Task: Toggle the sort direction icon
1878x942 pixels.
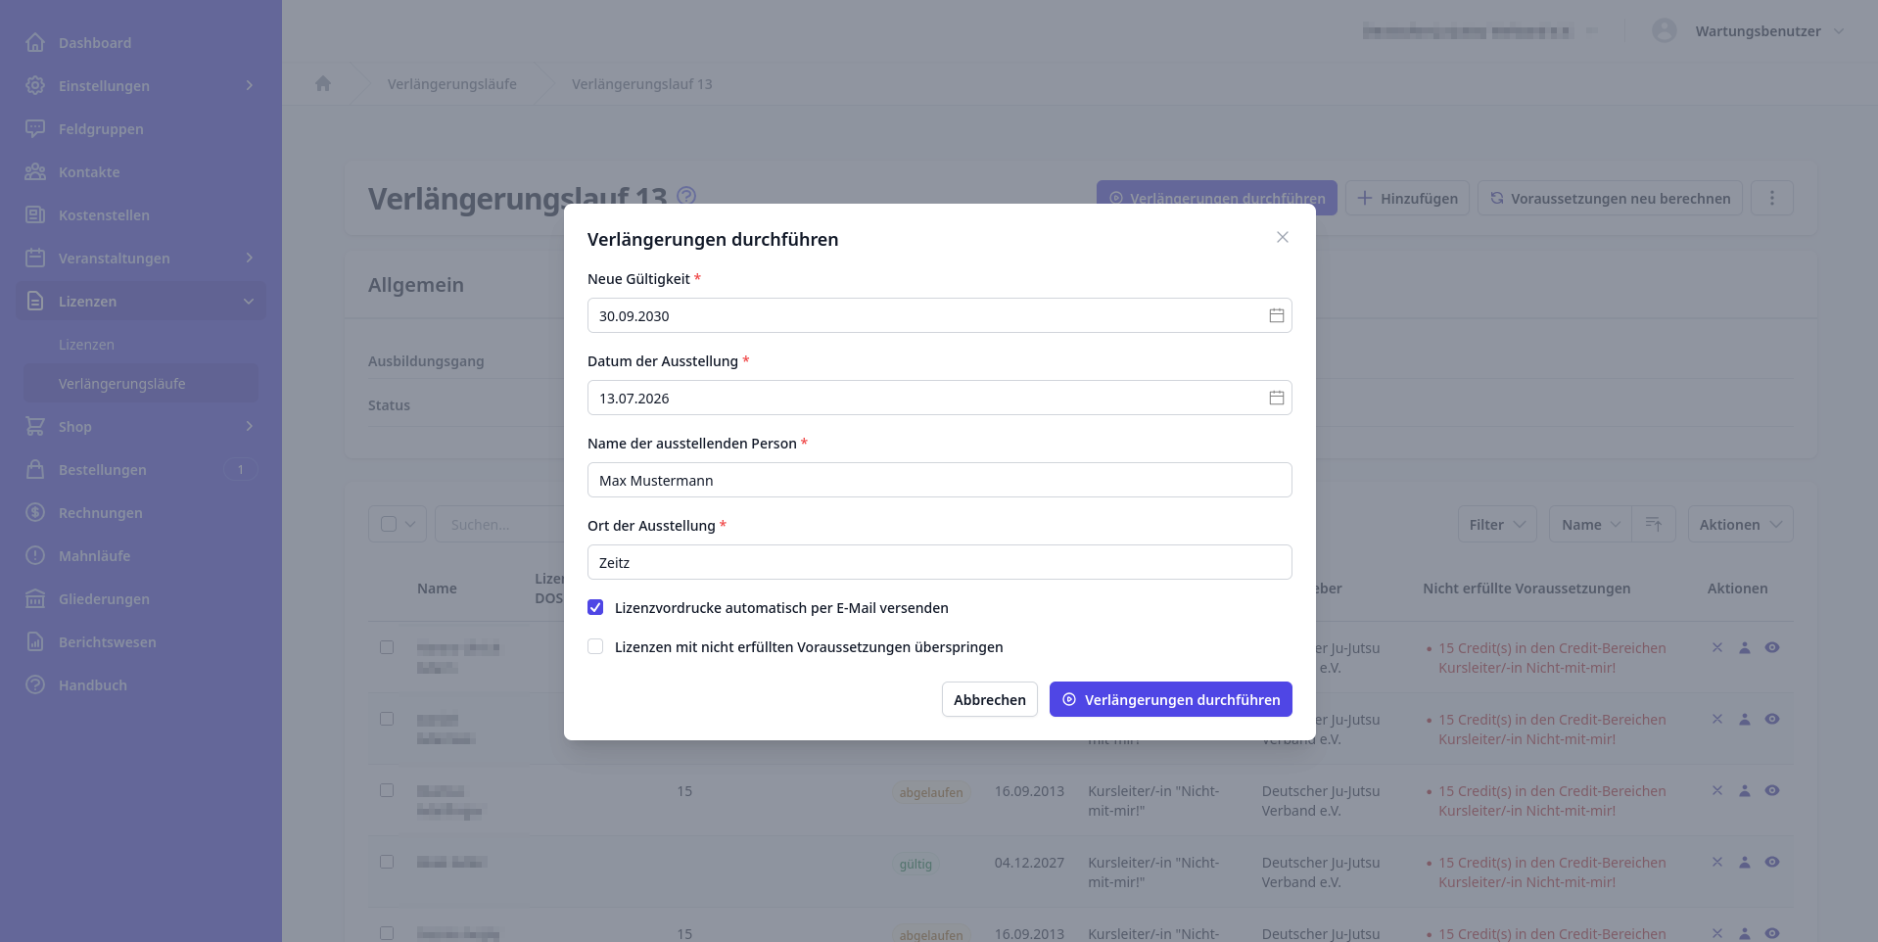Action: (x=1654, y=524)
